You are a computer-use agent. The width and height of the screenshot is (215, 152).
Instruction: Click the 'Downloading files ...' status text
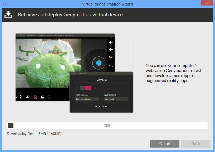click(x=34, y=134)
